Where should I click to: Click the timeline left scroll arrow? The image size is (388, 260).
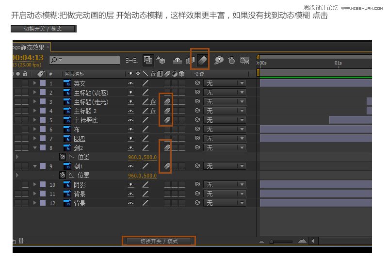(313, 241)
